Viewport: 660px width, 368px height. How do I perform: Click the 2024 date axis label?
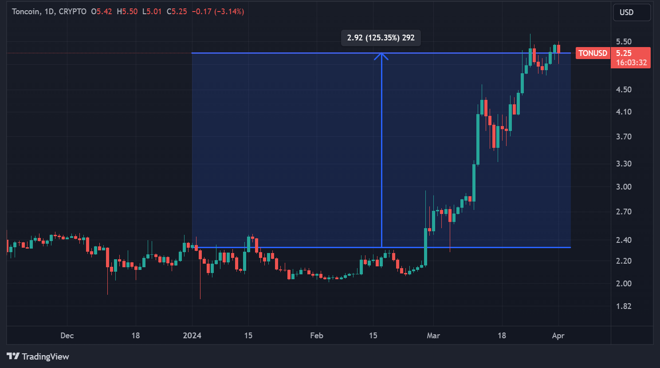coord(192,336)
